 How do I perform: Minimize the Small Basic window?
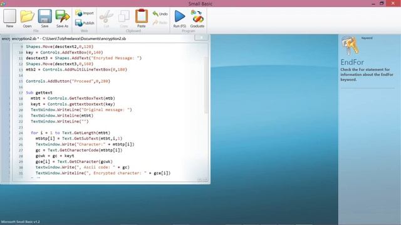pyautogui.click(x=373, y=4)
